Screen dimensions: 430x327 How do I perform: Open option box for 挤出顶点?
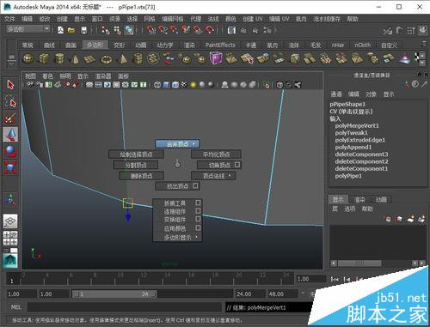click(x=195, y=185)
